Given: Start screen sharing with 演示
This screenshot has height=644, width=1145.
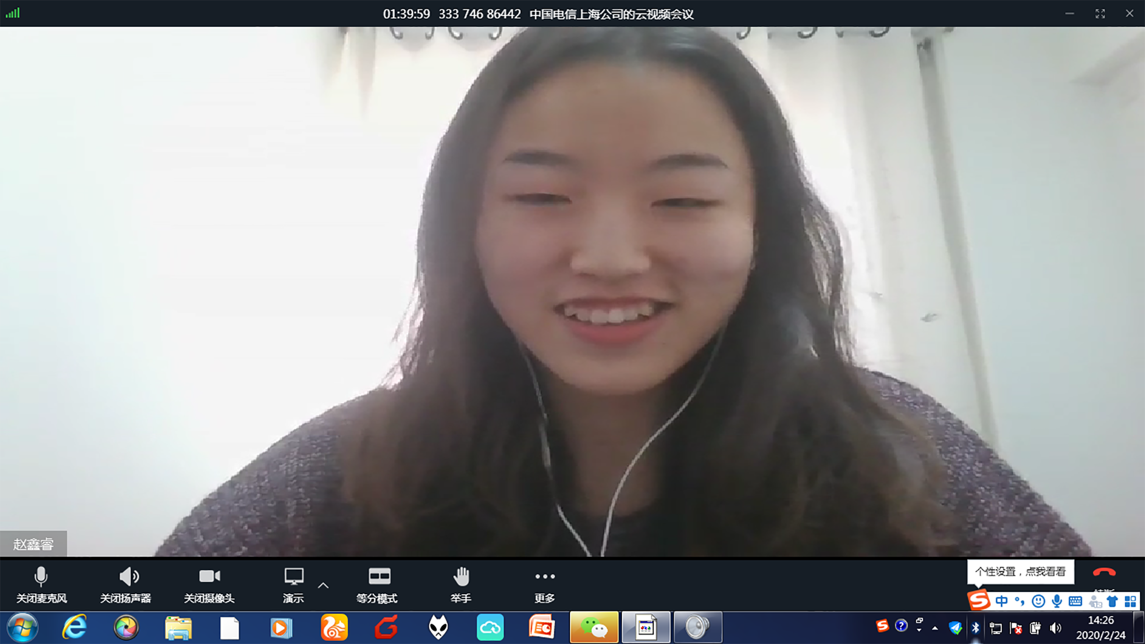Looking at the screenshot, I should tap(293, 584).
